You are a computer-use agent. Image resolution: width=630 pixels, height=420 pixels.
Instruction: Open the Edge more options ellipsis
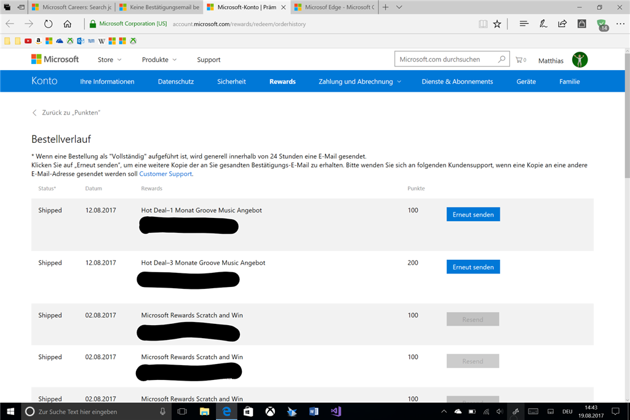620,24
